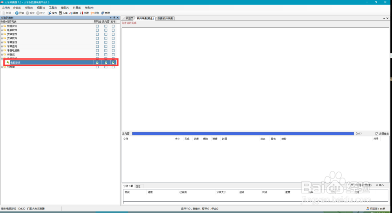
Task: Expand the 苹果应用 tree group
Action: pyautogui.click(x=2, y=46)
